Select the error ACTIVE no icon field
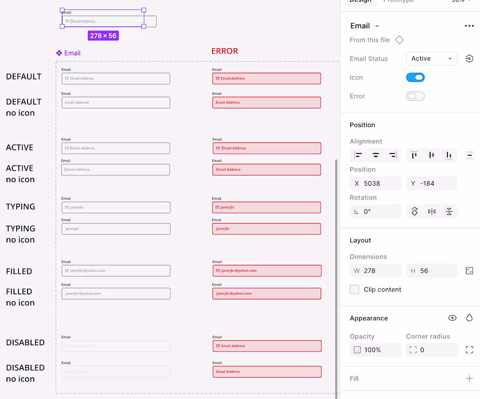This screenshot has width=480, height=399. coord(267,169)
